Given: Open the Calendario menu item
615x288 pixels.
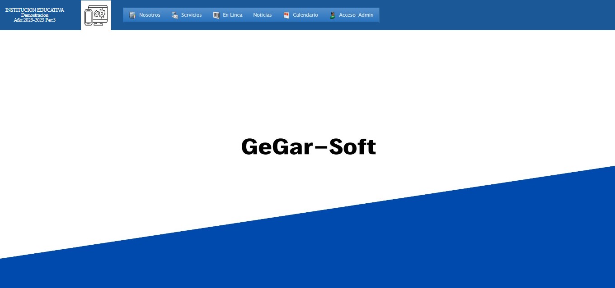Looking at the screenshot, I should 305,15.
